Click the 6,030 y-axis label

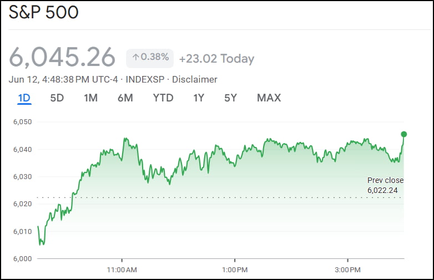coord(23,177)
